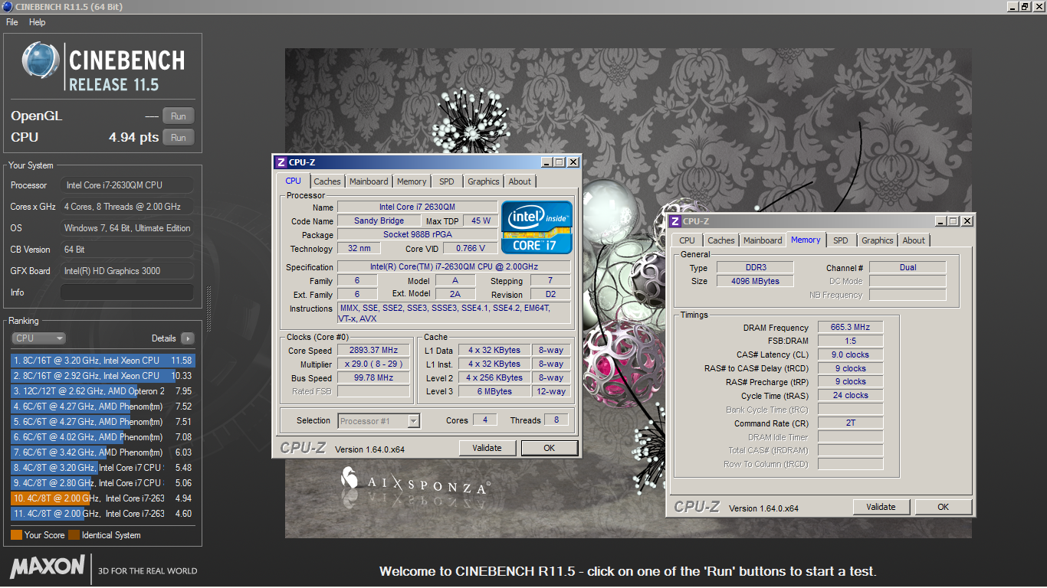Click OK in right CPU-Z window
Viewport: 1047px width, 588px height.
pyautogui.click(x=943, y=507)
